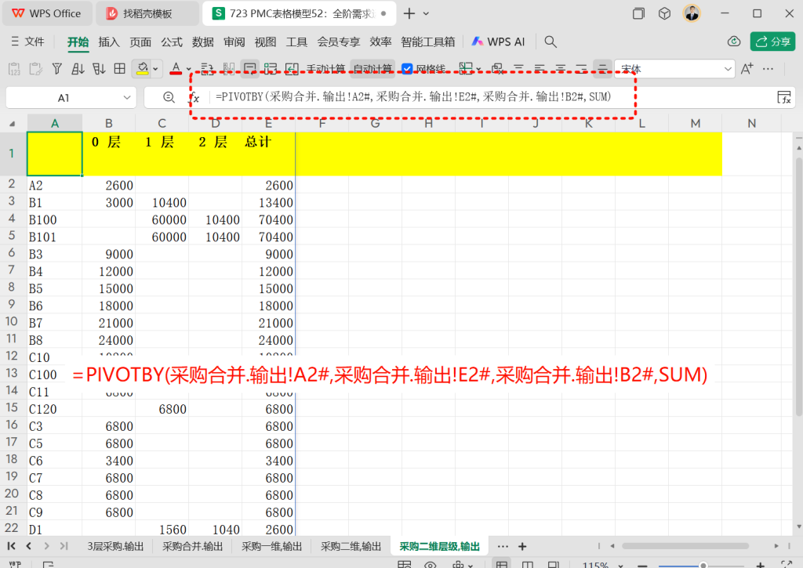Open the 宋体 font name dropdown
The height and width of the screenshot is (568, 803).
point(728,69)
